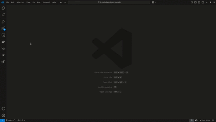
Task: Open the Remote Explorer view
Action: [x=3, y=35]
